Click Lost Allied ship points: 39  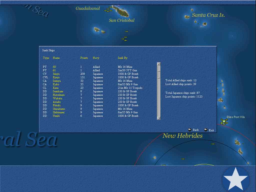180,84
